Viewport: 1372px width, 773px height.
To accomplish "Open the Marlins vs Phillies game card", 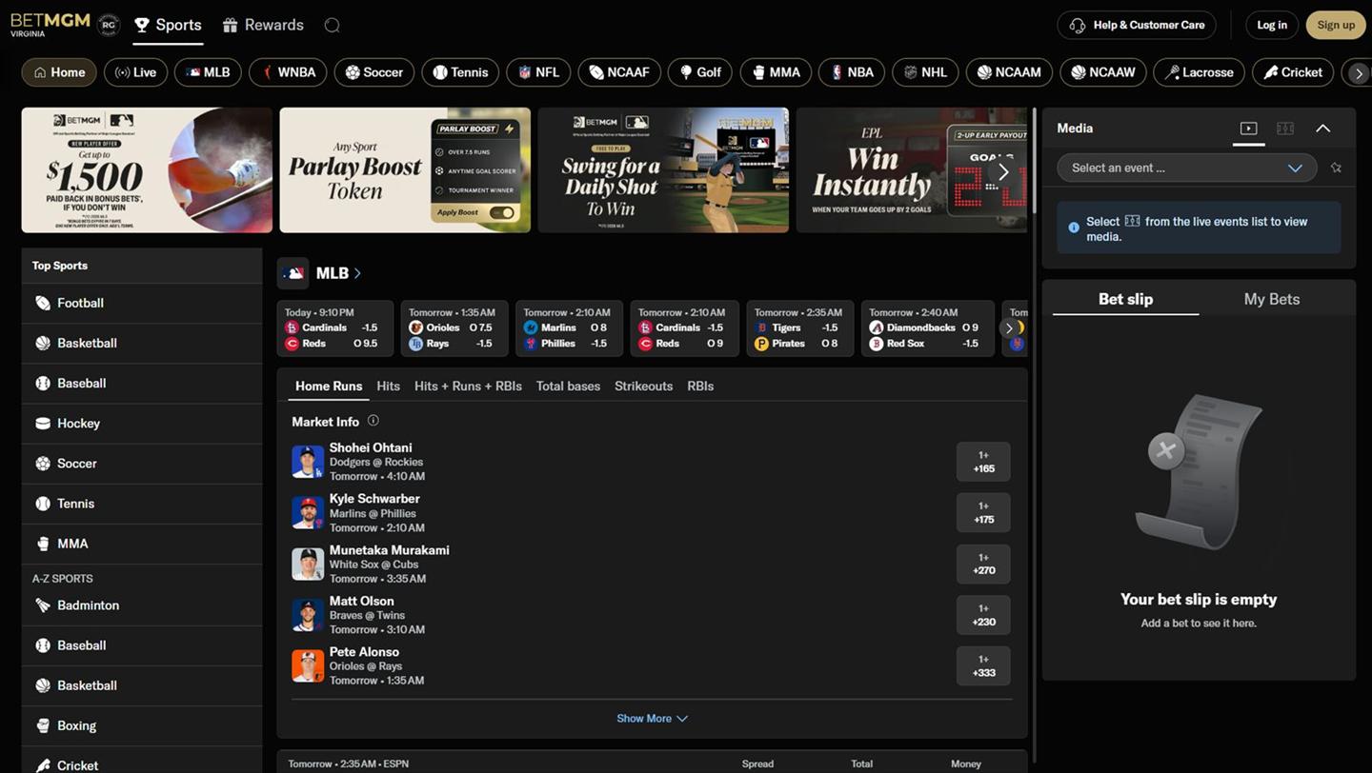I will tap(570, 328).
